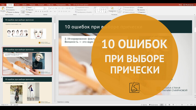196x110 pixels.
Task: Click the Общий доступ share button
Action: 188,5
